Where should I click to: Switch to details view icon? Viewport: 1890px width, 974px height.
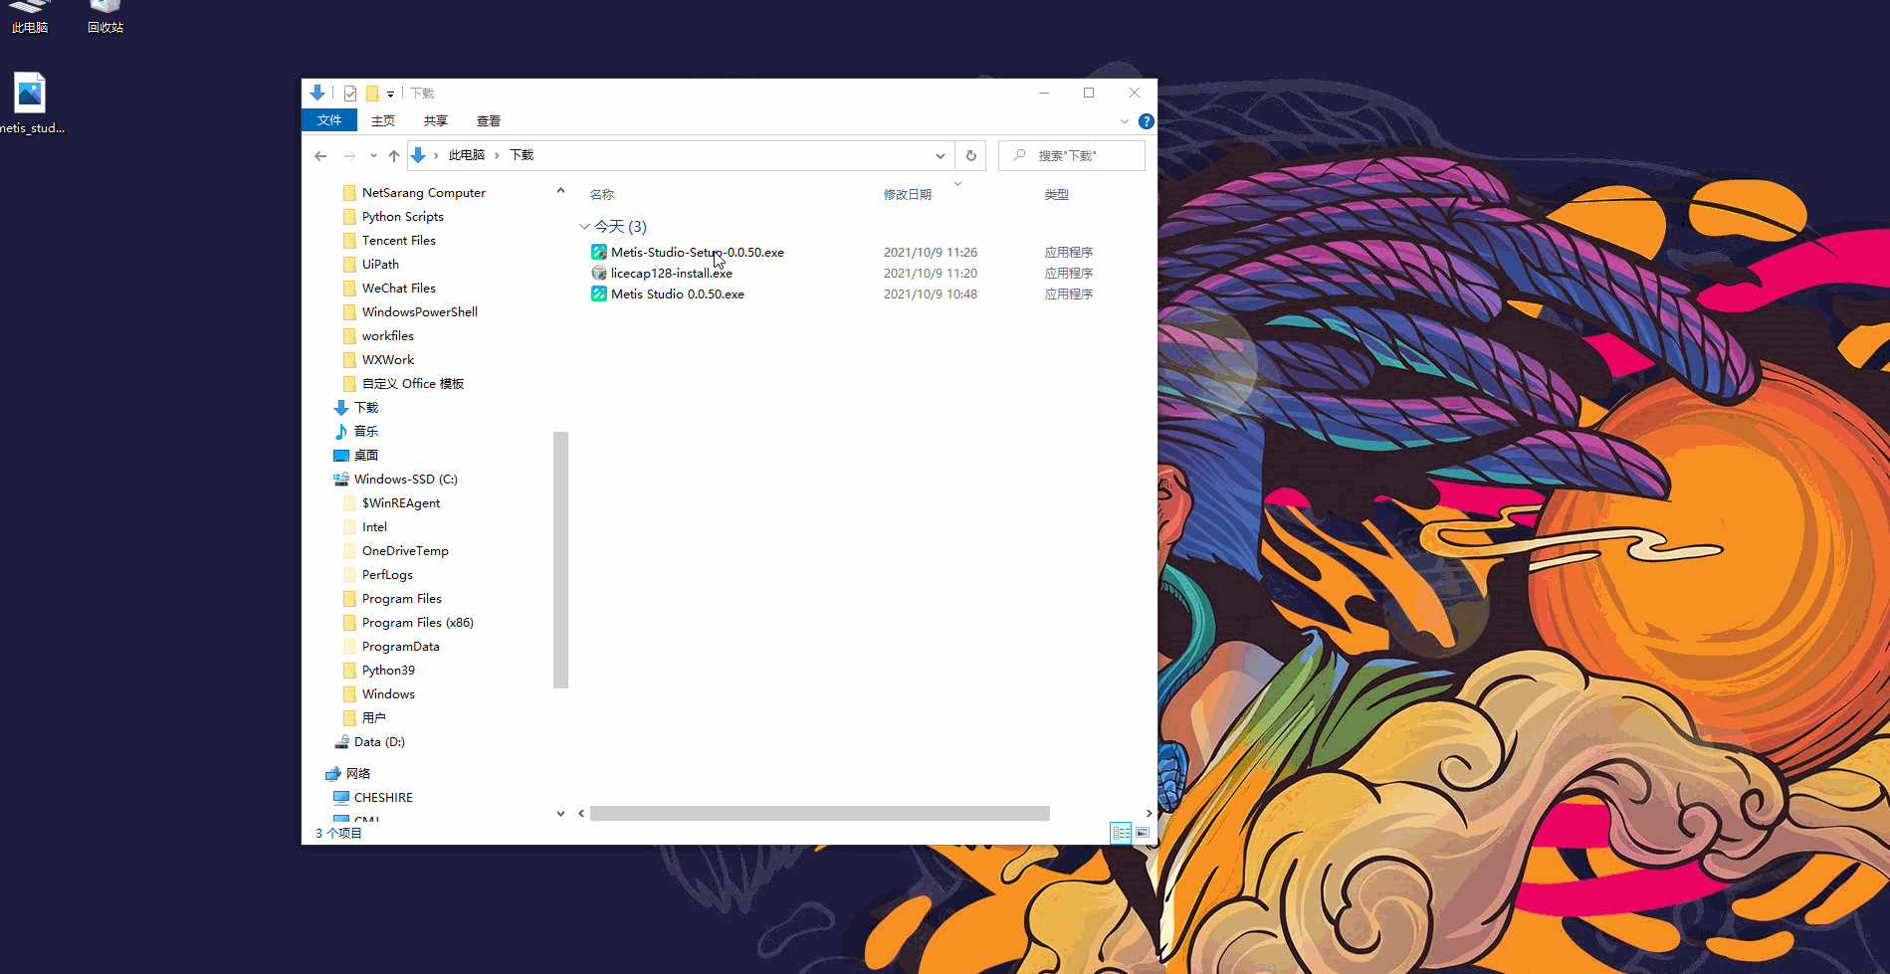1122,833
